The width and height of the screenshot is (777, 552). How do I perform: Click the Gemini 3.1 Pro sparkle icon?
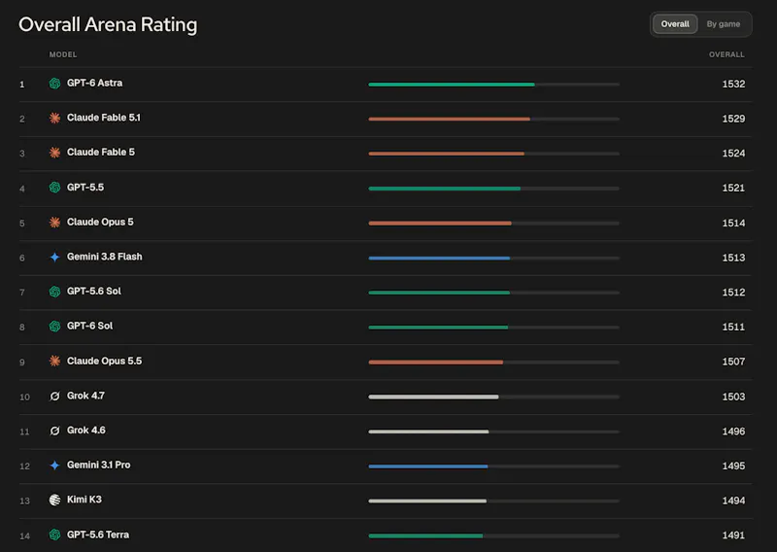tap(55, 466)
